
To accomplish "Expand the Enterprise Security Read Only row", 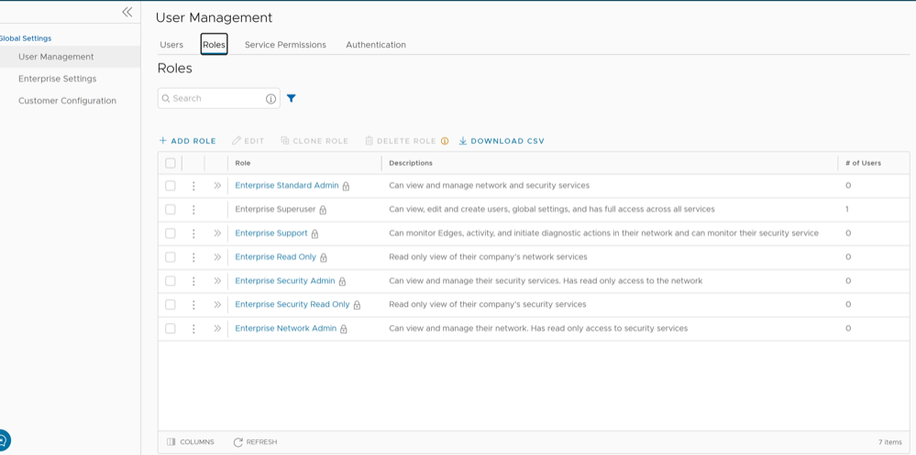I will 217,305.
